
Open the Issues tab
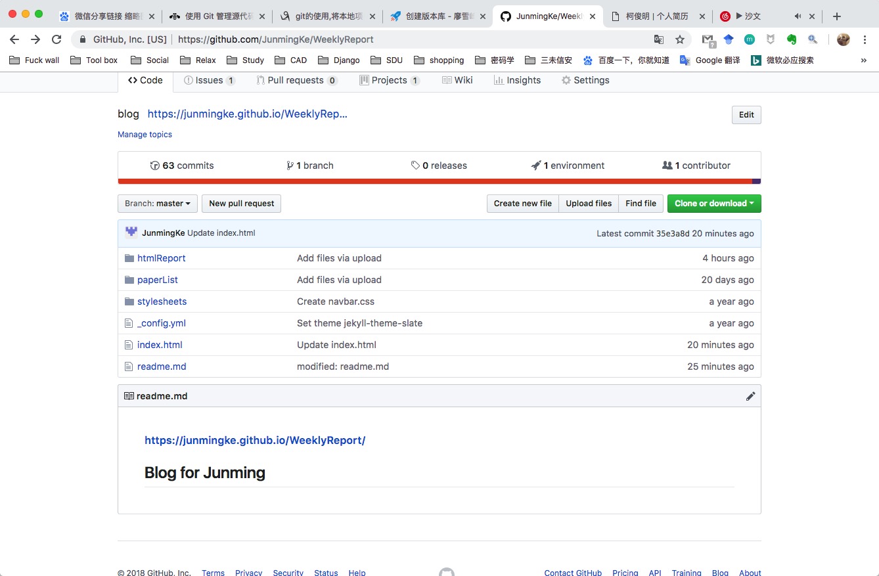pos(210,80)
